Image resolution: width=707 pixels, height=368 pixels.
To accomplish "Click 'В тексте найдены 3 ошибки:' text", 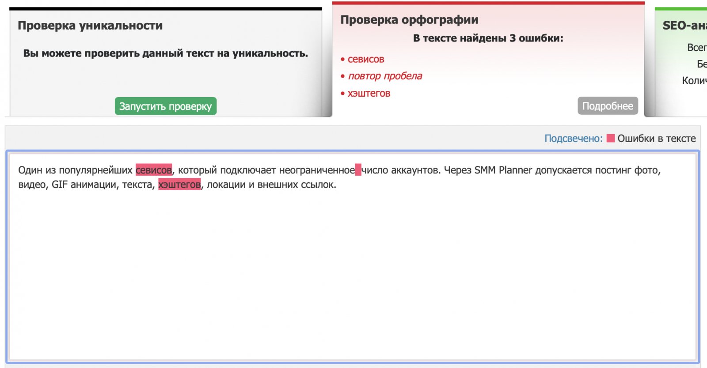I will point(488,38).
